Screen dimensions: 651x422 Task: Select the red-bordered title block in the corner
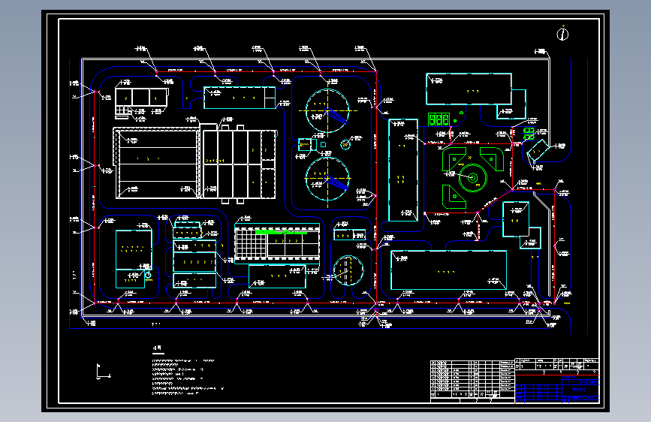[556, 389]
